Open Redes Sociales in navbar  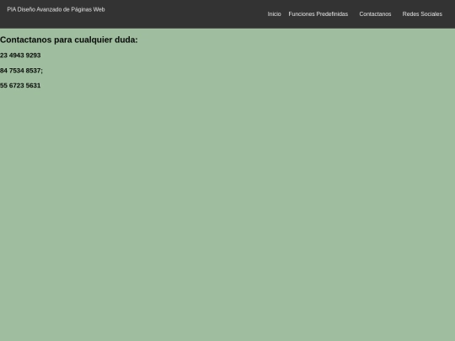click(422, 14)
